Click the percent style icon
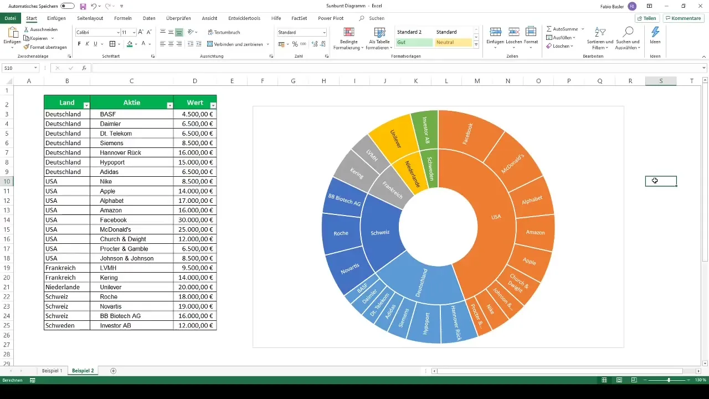Screen dimensions: 709x399 [295, 44]
